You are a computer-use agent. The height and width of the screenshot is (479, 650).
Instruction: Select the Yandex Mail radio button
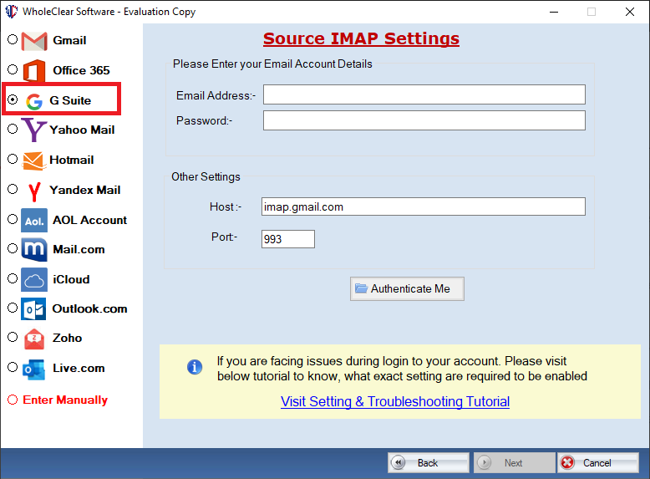click(13, 189)
